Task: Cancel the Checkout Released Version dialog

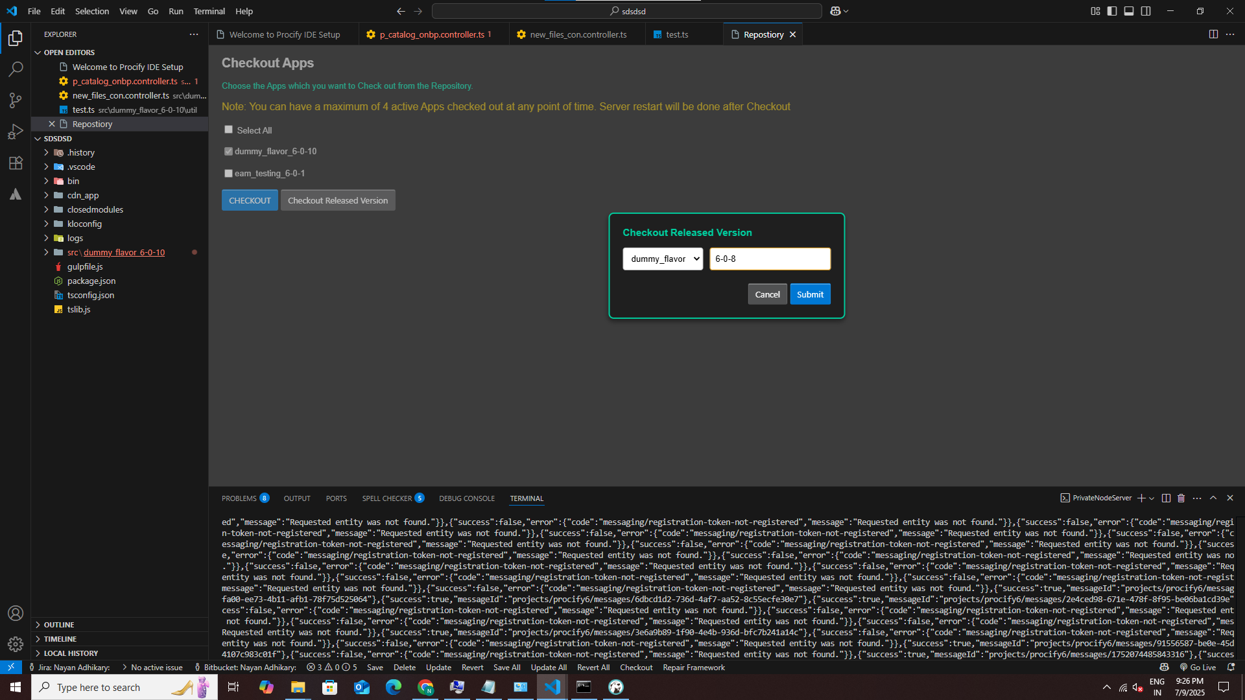Action: click(x=767, y=294)
